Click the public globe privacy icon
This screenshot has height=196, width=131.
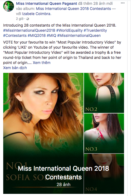[x=28, y=19]
